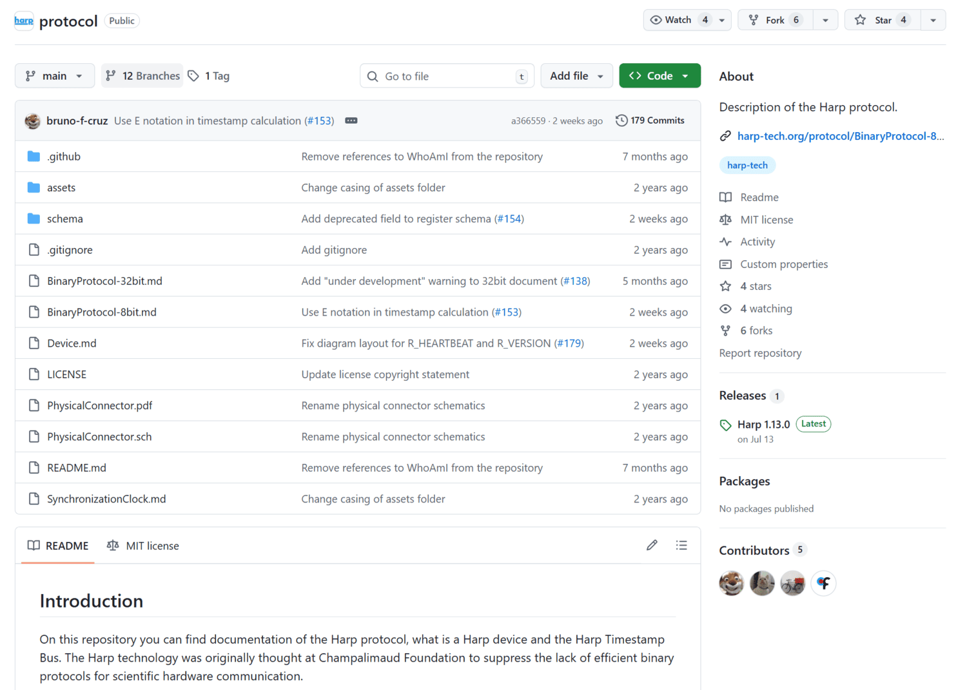Open harp-tech.org protocol website link
Image resolution: width=967 pixels, height=690 pixels.
(840, 136)
